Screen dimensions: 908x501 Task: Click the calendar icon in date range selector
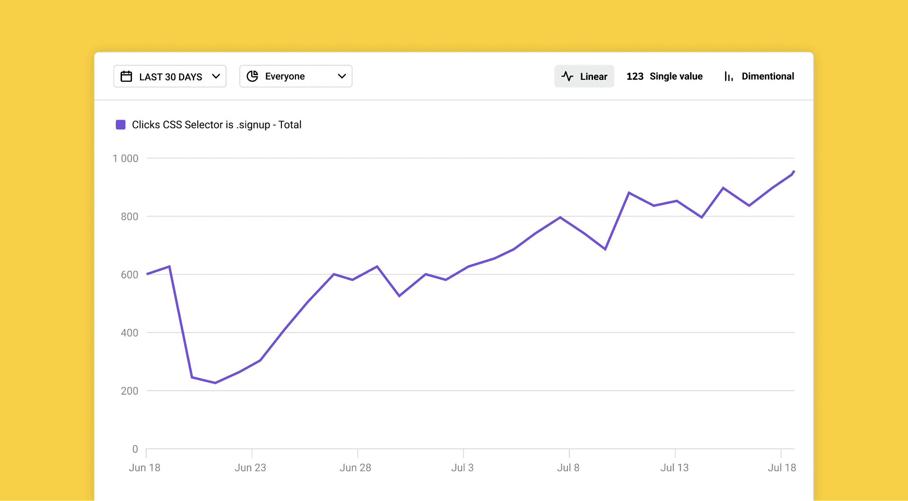tap(126, 77)
